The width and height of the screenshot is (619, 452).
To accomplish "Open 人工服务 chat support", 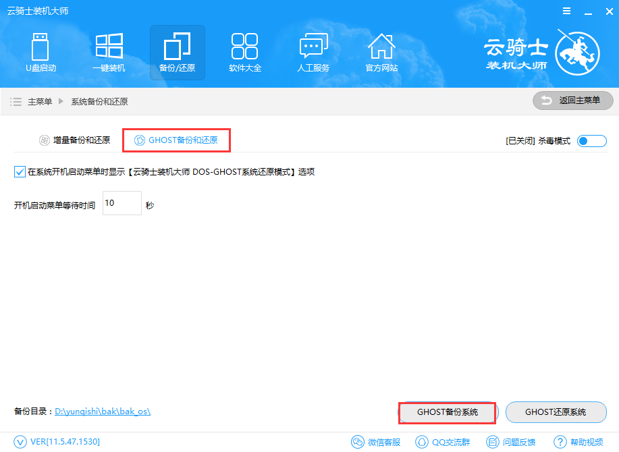I will [x=313, y=53].
